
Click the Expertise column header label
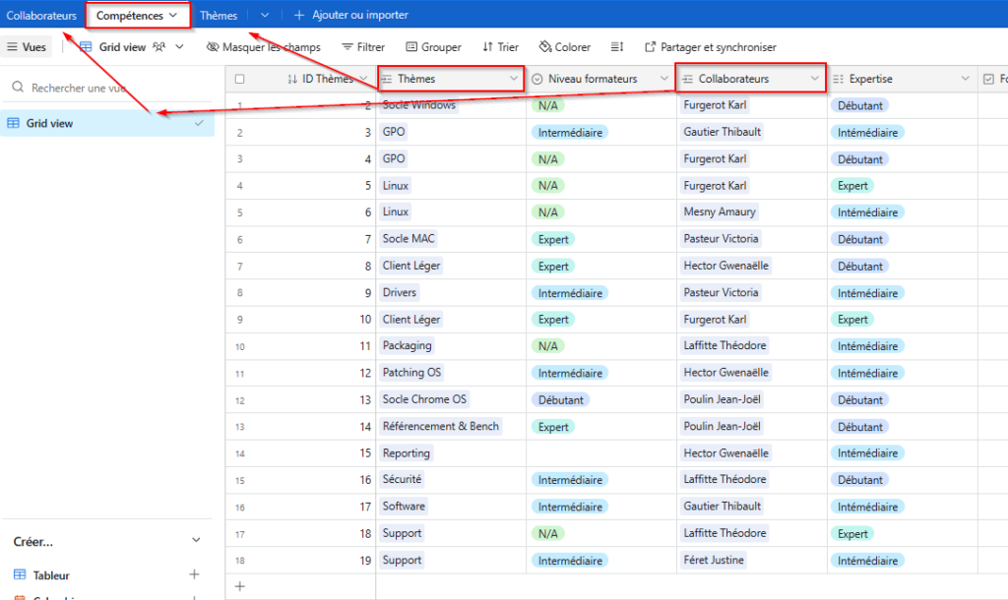coord(870,79)
